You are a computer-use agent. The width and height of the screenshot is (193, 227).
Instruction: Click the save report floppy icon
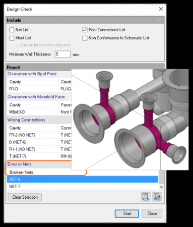(x=157, y=197)
